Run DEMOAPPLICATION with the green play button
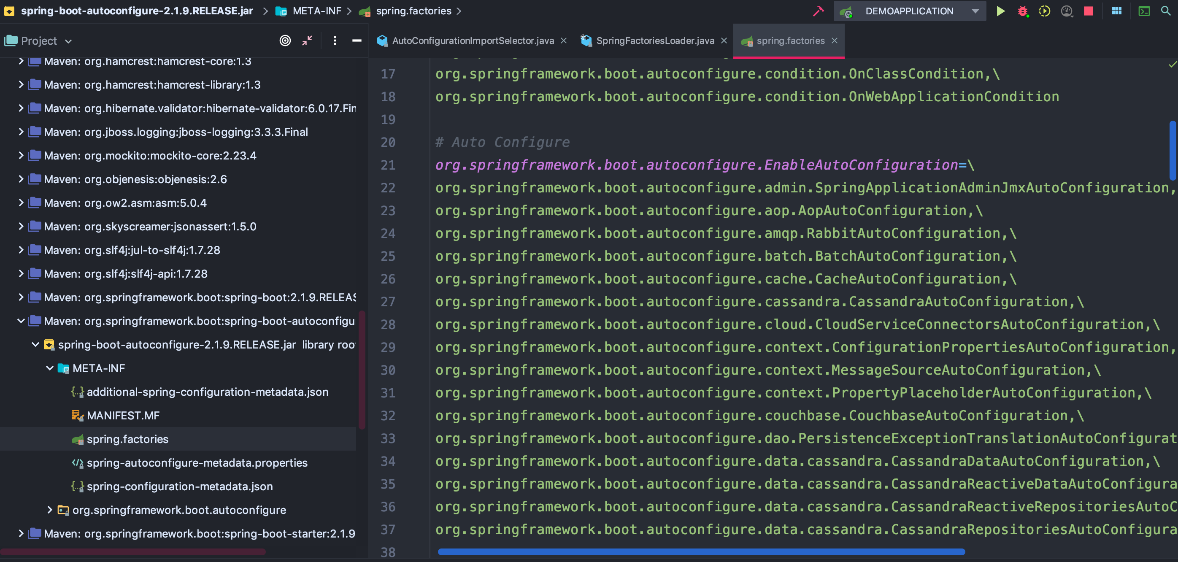Image resolution: width=1178 pixels, height=562 pixels. coord(1000,11)
